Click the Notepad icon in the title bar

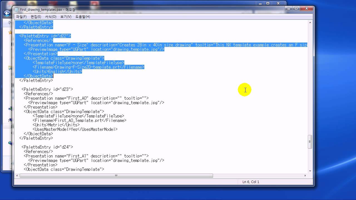pyautogui.click(x=17, y=9)
